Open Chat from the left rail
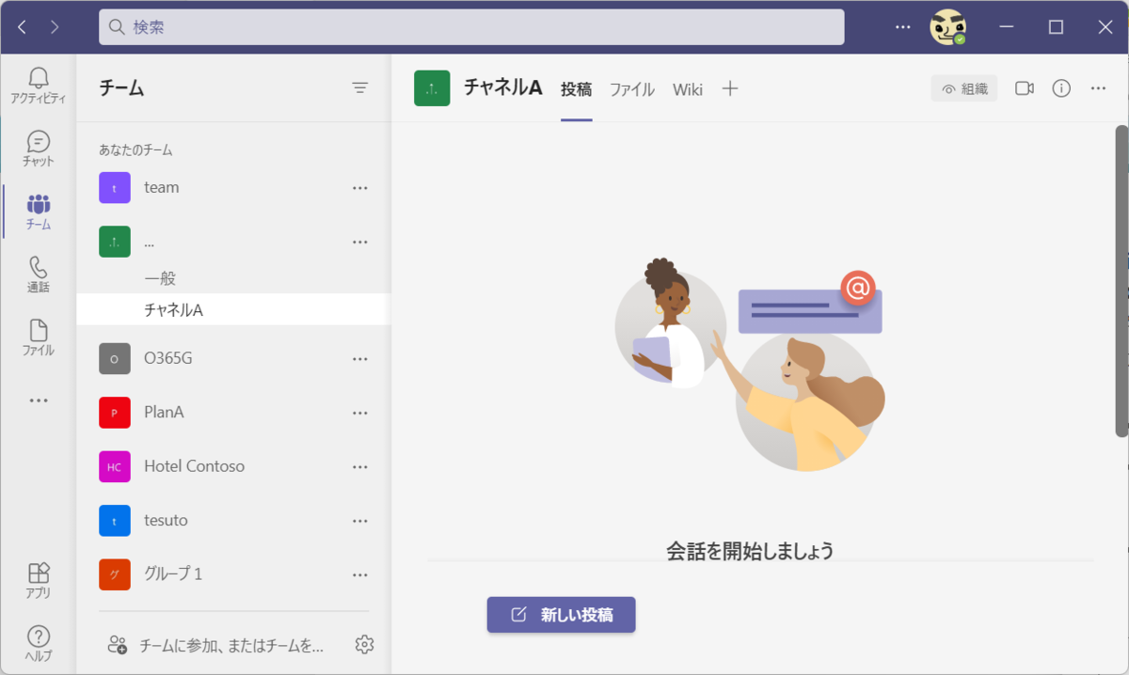Image resolution: width=1129 pixels, height=675 pixels. 39,149
